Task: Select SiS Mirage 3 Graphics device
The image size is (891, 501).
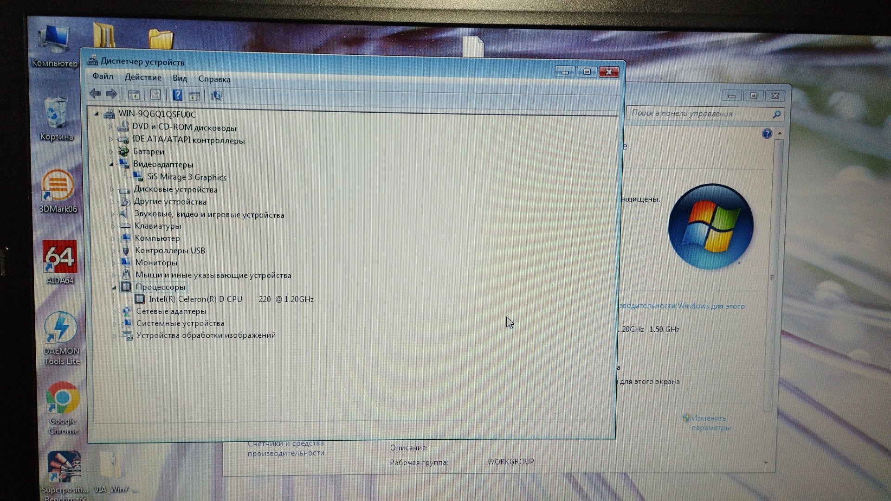Action: [187, 177]
